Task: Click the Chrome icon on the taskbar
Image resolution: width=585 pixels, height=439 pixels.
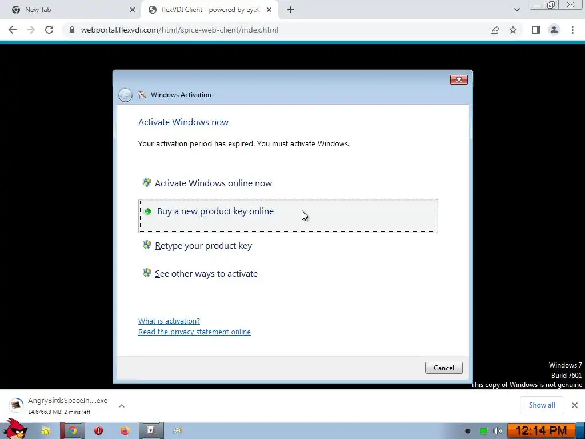Action: (73, 431)
